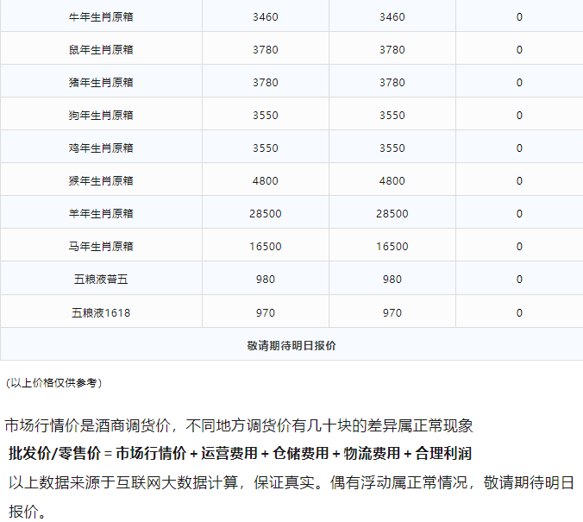Select second 970 price for 五粮液1618
The width and height of the screenshot is (583, 522).
392,313
